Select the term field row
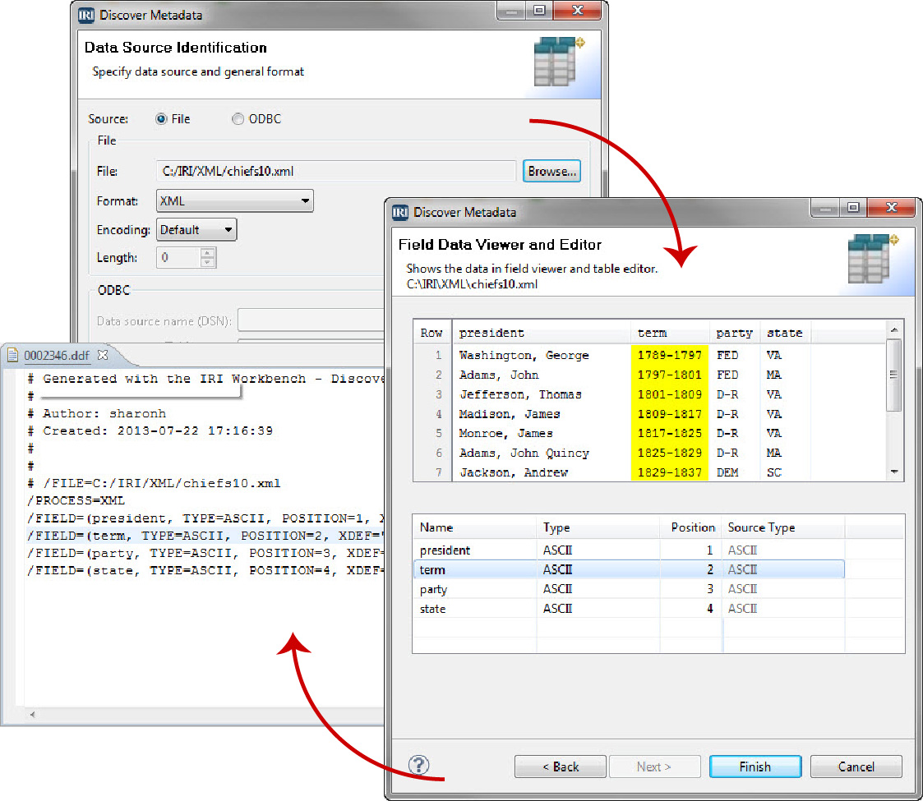This screenshot has width=923, height=801. [x=629, y=569]
